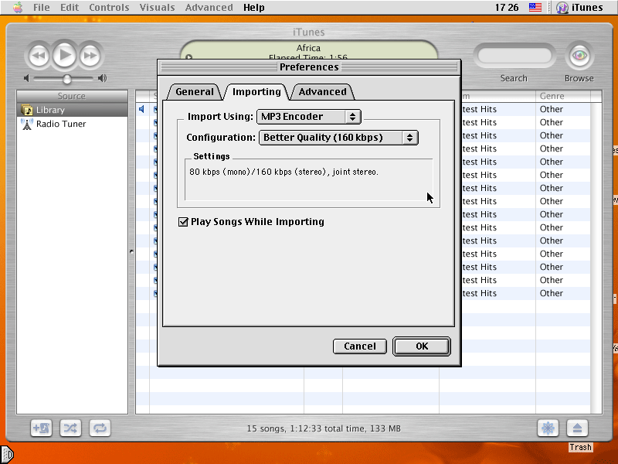
Task: Click the Africa song title display
Action: coord(308,48)
